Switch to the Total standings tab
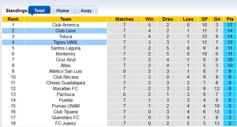This screenshot has width=237, height=127. (x=39, y=10)
